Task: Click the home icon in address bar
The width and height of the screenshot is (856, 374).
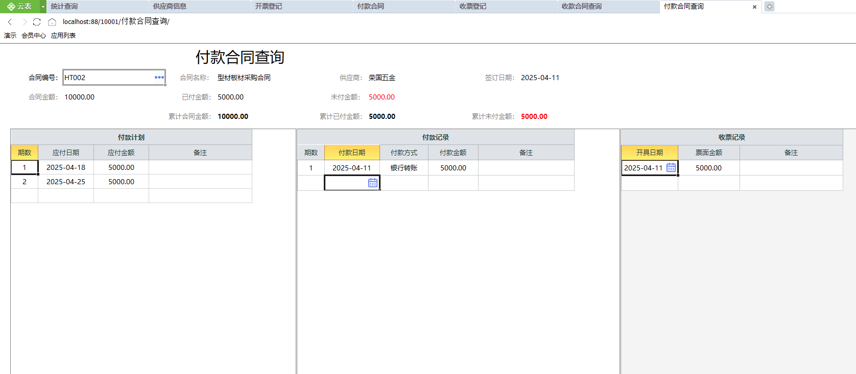Action: (52, 22)
